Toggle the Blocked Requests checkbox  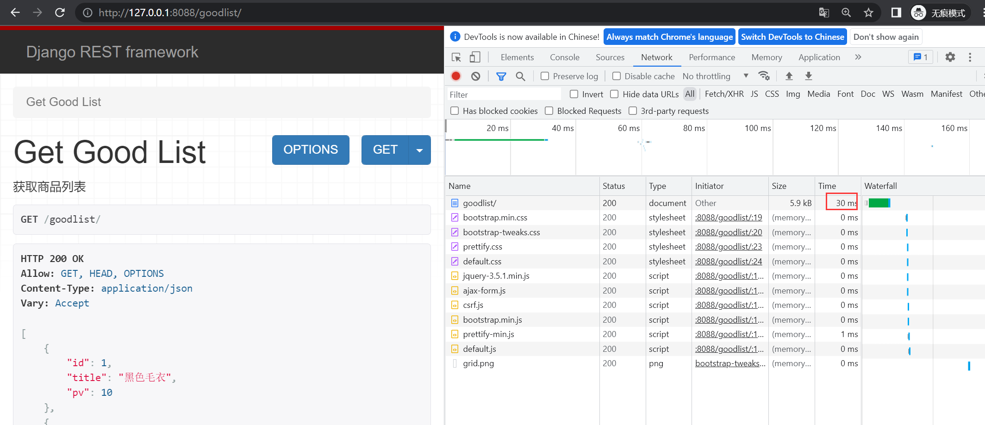tap(549, 111)
